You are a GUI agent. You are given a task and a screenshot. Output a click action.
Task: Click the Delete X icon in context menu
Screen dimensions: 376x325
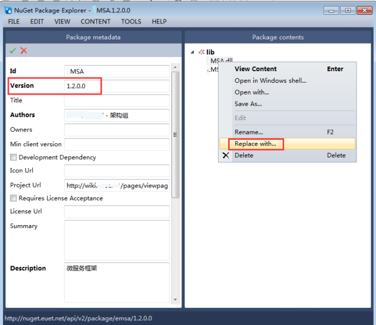coord(226,155)
